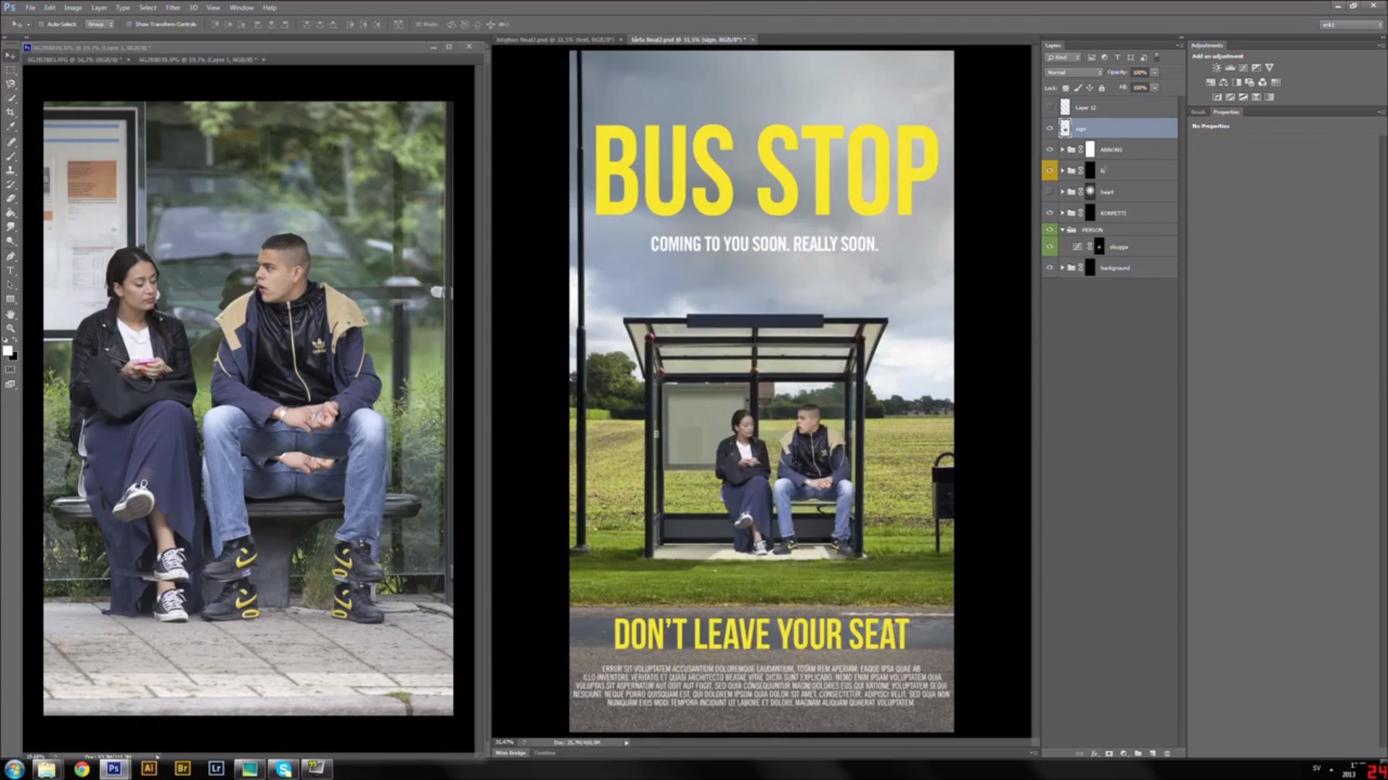Open the Filter menu
The height and width of the screenshot is (780, 1388).
tap(172, 7)
